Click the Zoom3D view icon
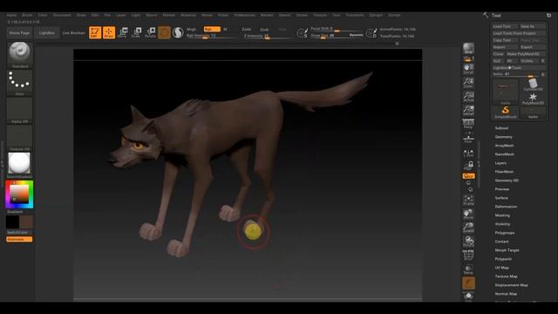The height and width of the screenshot is (314, 558). (x=468, y=228)
